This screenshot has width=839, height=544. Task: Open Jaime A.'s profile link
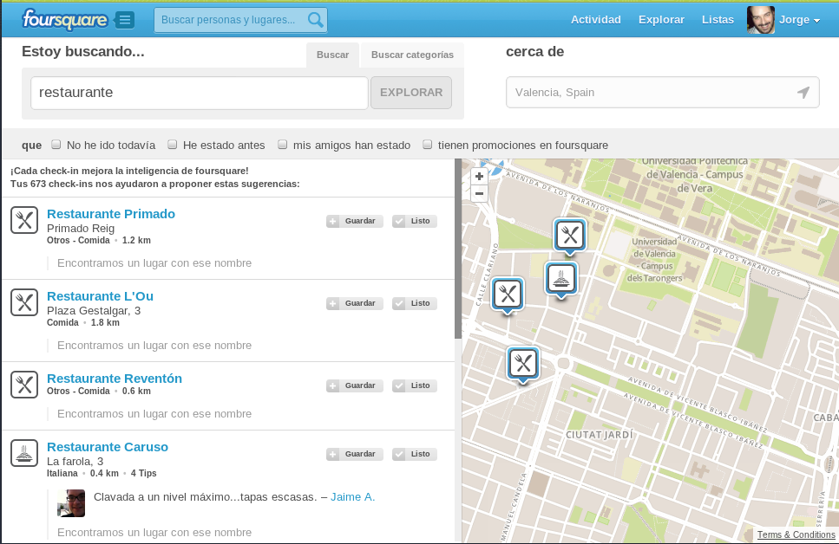click(352, 496)
